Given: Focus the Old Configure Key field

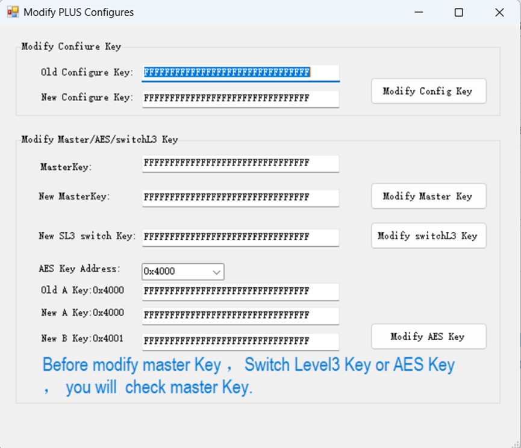Looking at the screenshot, I should coord(240,73).
